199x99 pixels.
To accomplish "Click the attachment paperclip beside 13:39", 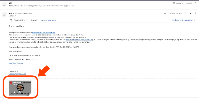I will pyautogui.click(x=174, y=3).
